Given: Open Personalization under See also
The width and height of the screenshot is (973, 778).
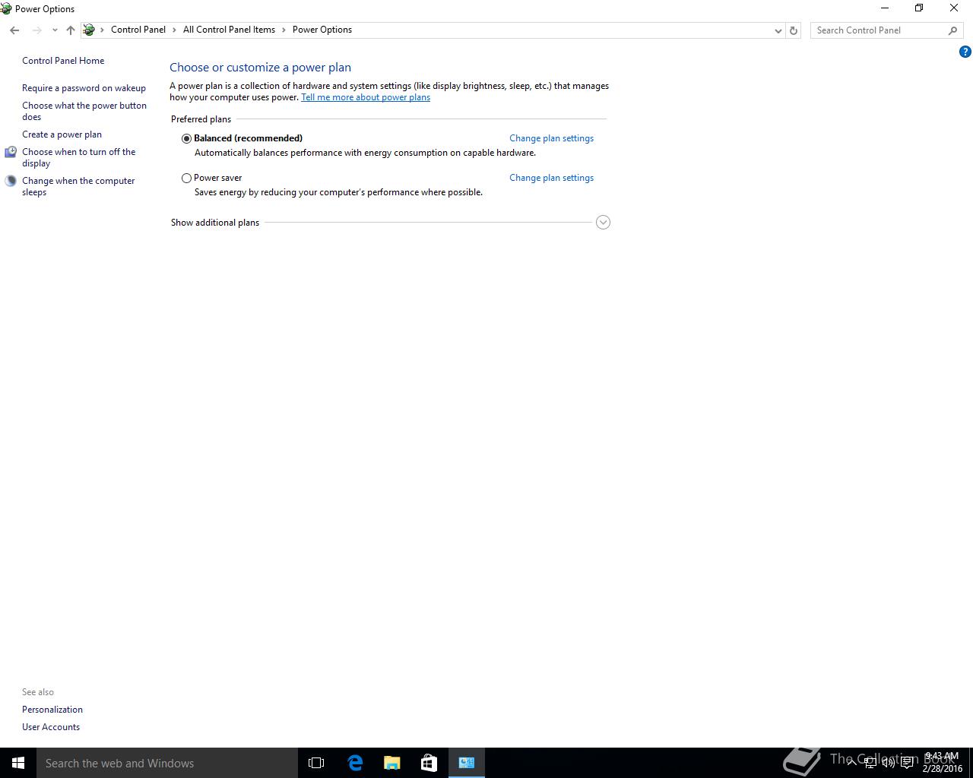Looking at the screenshot, I should pyautogui.click(x=52, y=710).
